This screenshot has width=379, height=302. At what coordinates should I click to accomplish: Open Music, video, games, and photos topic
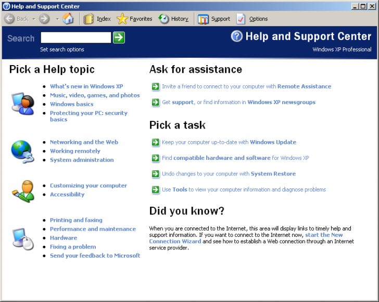coord(95,95)
